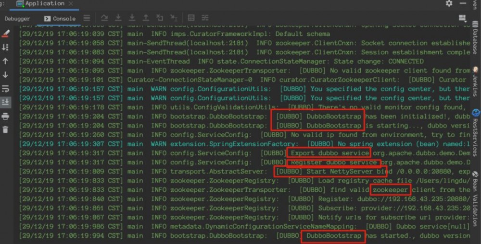
Task: Click the down-arrow-with-dots icon in the console gutter
Action: (x=5, y=47)
